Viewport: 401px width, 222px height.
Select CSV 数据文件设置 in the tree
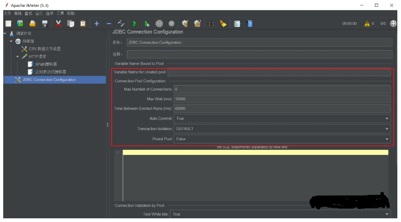pos(45,49)
